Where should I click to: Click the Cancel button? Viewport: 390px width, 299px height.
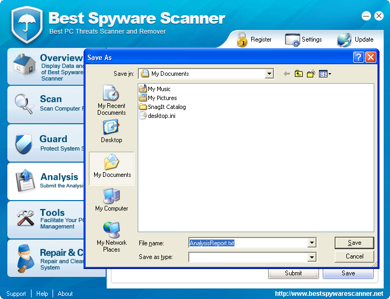pyautogui.click(x=354, y=256)
